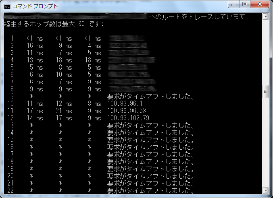Click the 経由するホップ数は最大 30 line
This screenshot has height=198, width=273.
(54, 24)
